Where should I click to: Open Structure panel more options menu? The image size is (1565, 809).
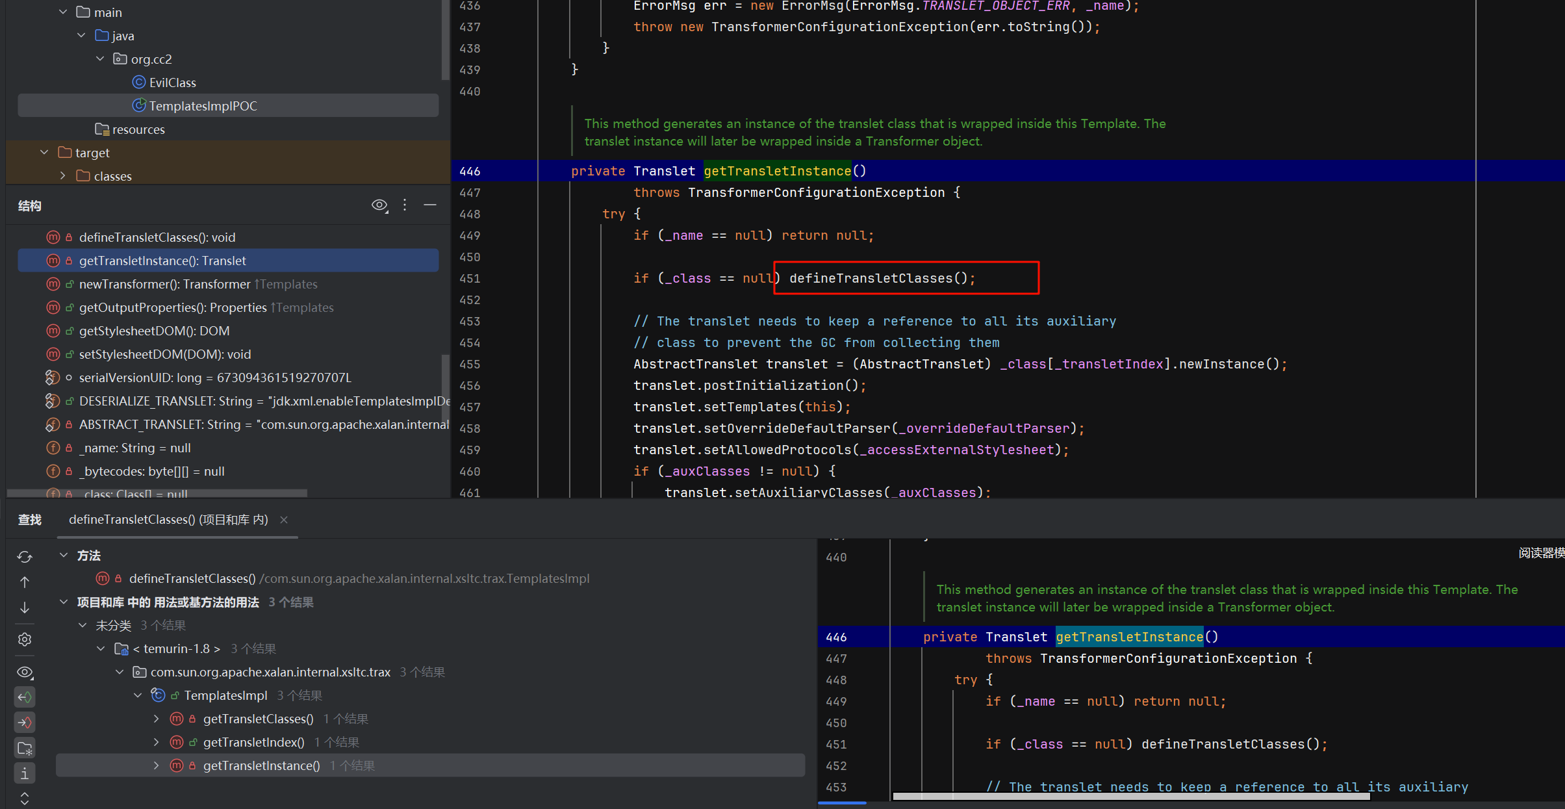pos(405,205)
